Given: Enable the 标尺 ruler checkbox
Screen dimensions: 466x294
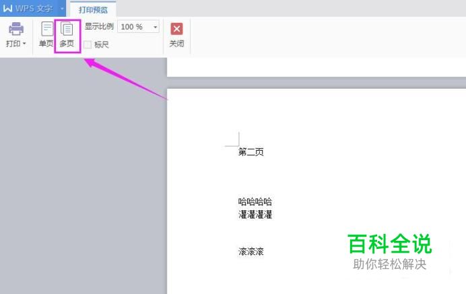Looking at the screenshot, I should pos(88,44).
